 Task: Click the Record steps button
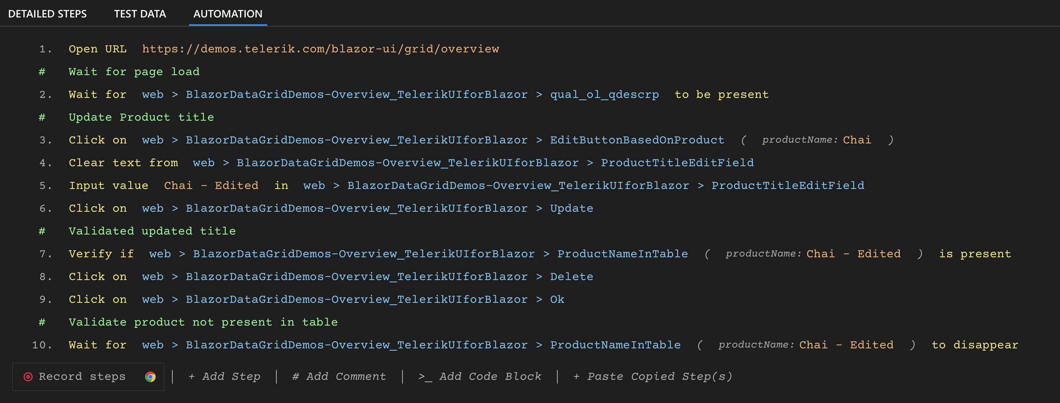point(82,376)
